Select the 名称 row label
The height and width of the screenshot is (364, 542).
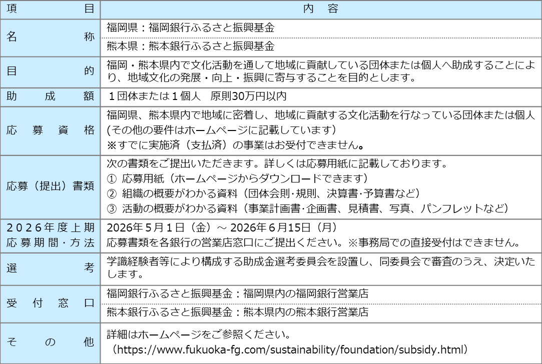(x=50, y=37)
